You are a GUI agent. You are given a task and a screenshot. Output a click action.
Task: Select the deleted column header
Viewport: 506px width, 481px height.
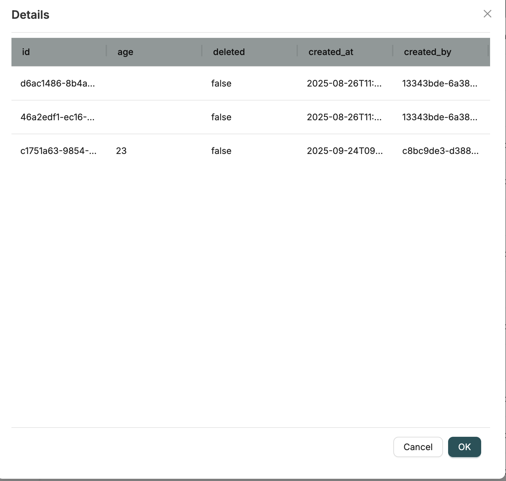(250, 52)
